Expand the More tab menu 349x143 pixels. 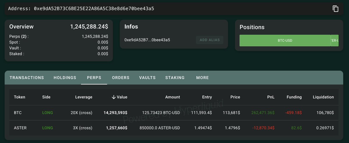[x=202, y=78]
